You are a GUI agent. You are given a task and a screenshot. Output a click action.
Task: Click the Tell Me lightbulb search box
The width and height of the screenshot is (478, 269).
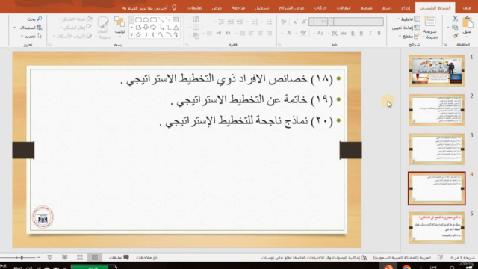[149, 8]
